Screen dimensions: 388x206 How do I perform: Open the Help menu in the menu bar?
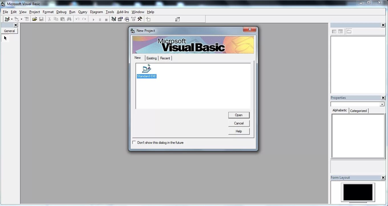click(151, 12)
